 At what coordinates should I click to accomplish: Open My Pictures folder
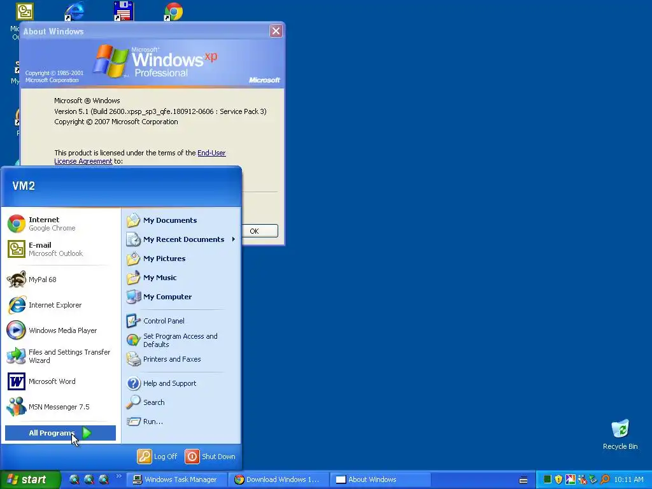tap(181, 259)
